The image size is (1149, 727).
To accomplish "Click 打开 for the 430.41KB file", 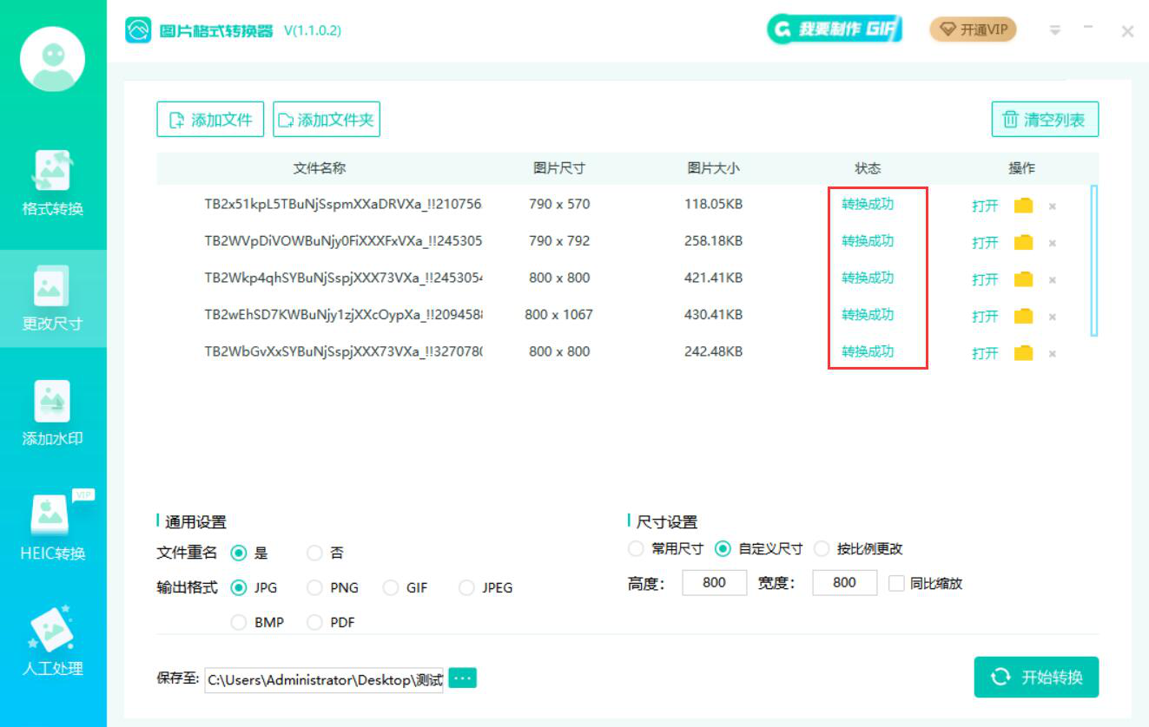I will point(985,317).
